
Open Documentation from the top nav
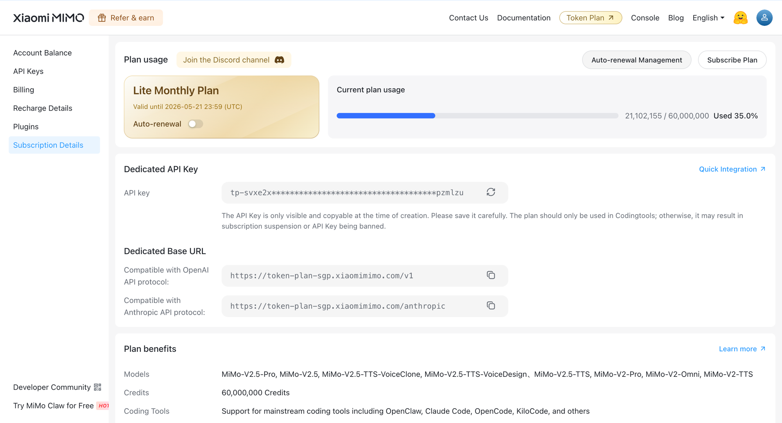(x=524, y=18)
